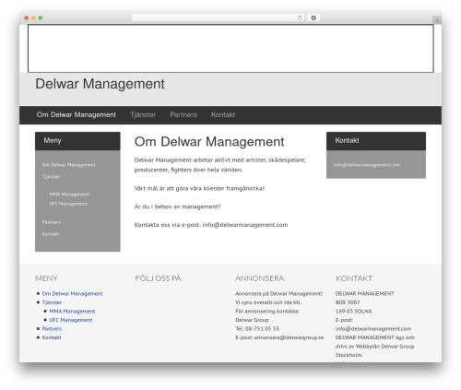
Task: Select Kontakt in the sidebar Meny
Action: pyautogui.click(x=51, y=234)
